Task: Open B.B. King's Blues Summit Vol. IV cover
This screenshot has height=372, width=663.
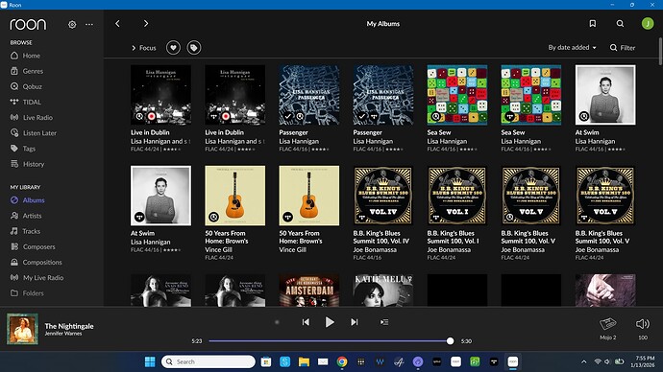Action: click(x=383, y=196)
